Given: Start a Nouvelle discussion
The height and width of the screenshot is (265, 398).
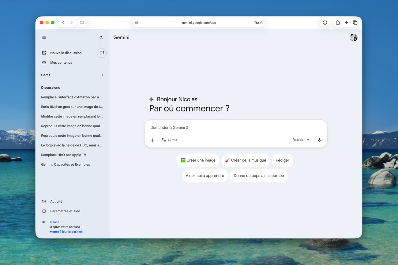Looking at the screenshot, I should 66,53.
